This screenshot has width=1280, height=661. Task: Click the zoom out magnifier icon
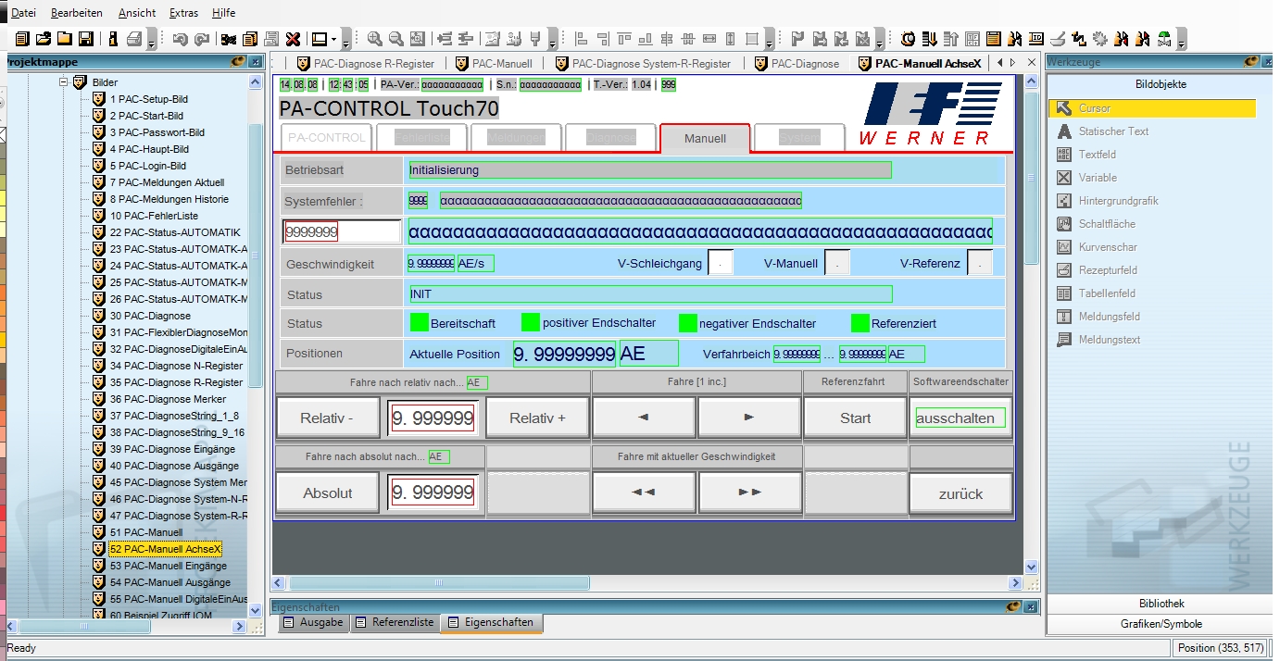click(395, 39)
